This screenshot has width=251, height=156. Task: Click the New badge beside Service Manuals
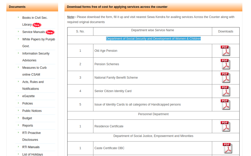pos(50,32)
